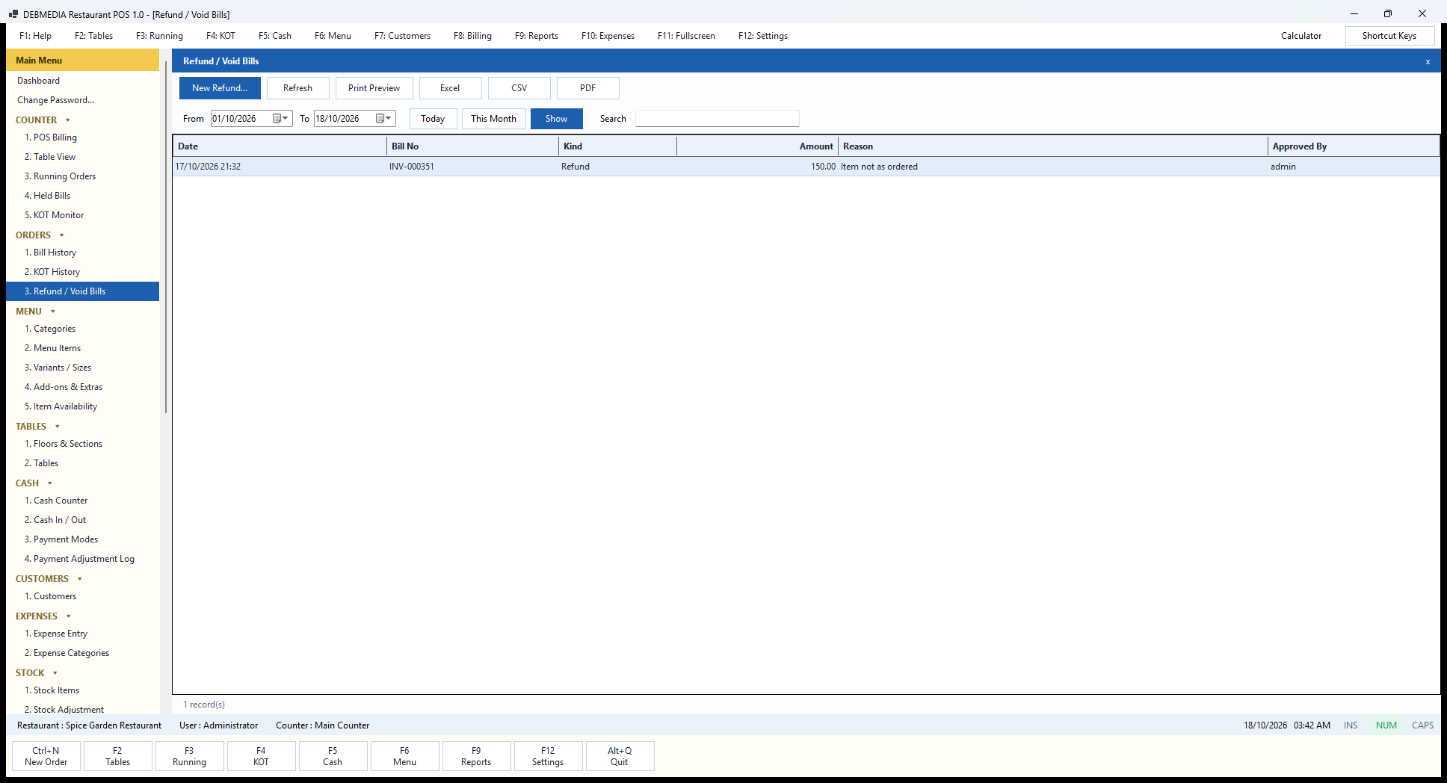Click the Alt+Q Quit shortcut button
The width and height of the screenshot is (1447, 783).
[620, 756]
